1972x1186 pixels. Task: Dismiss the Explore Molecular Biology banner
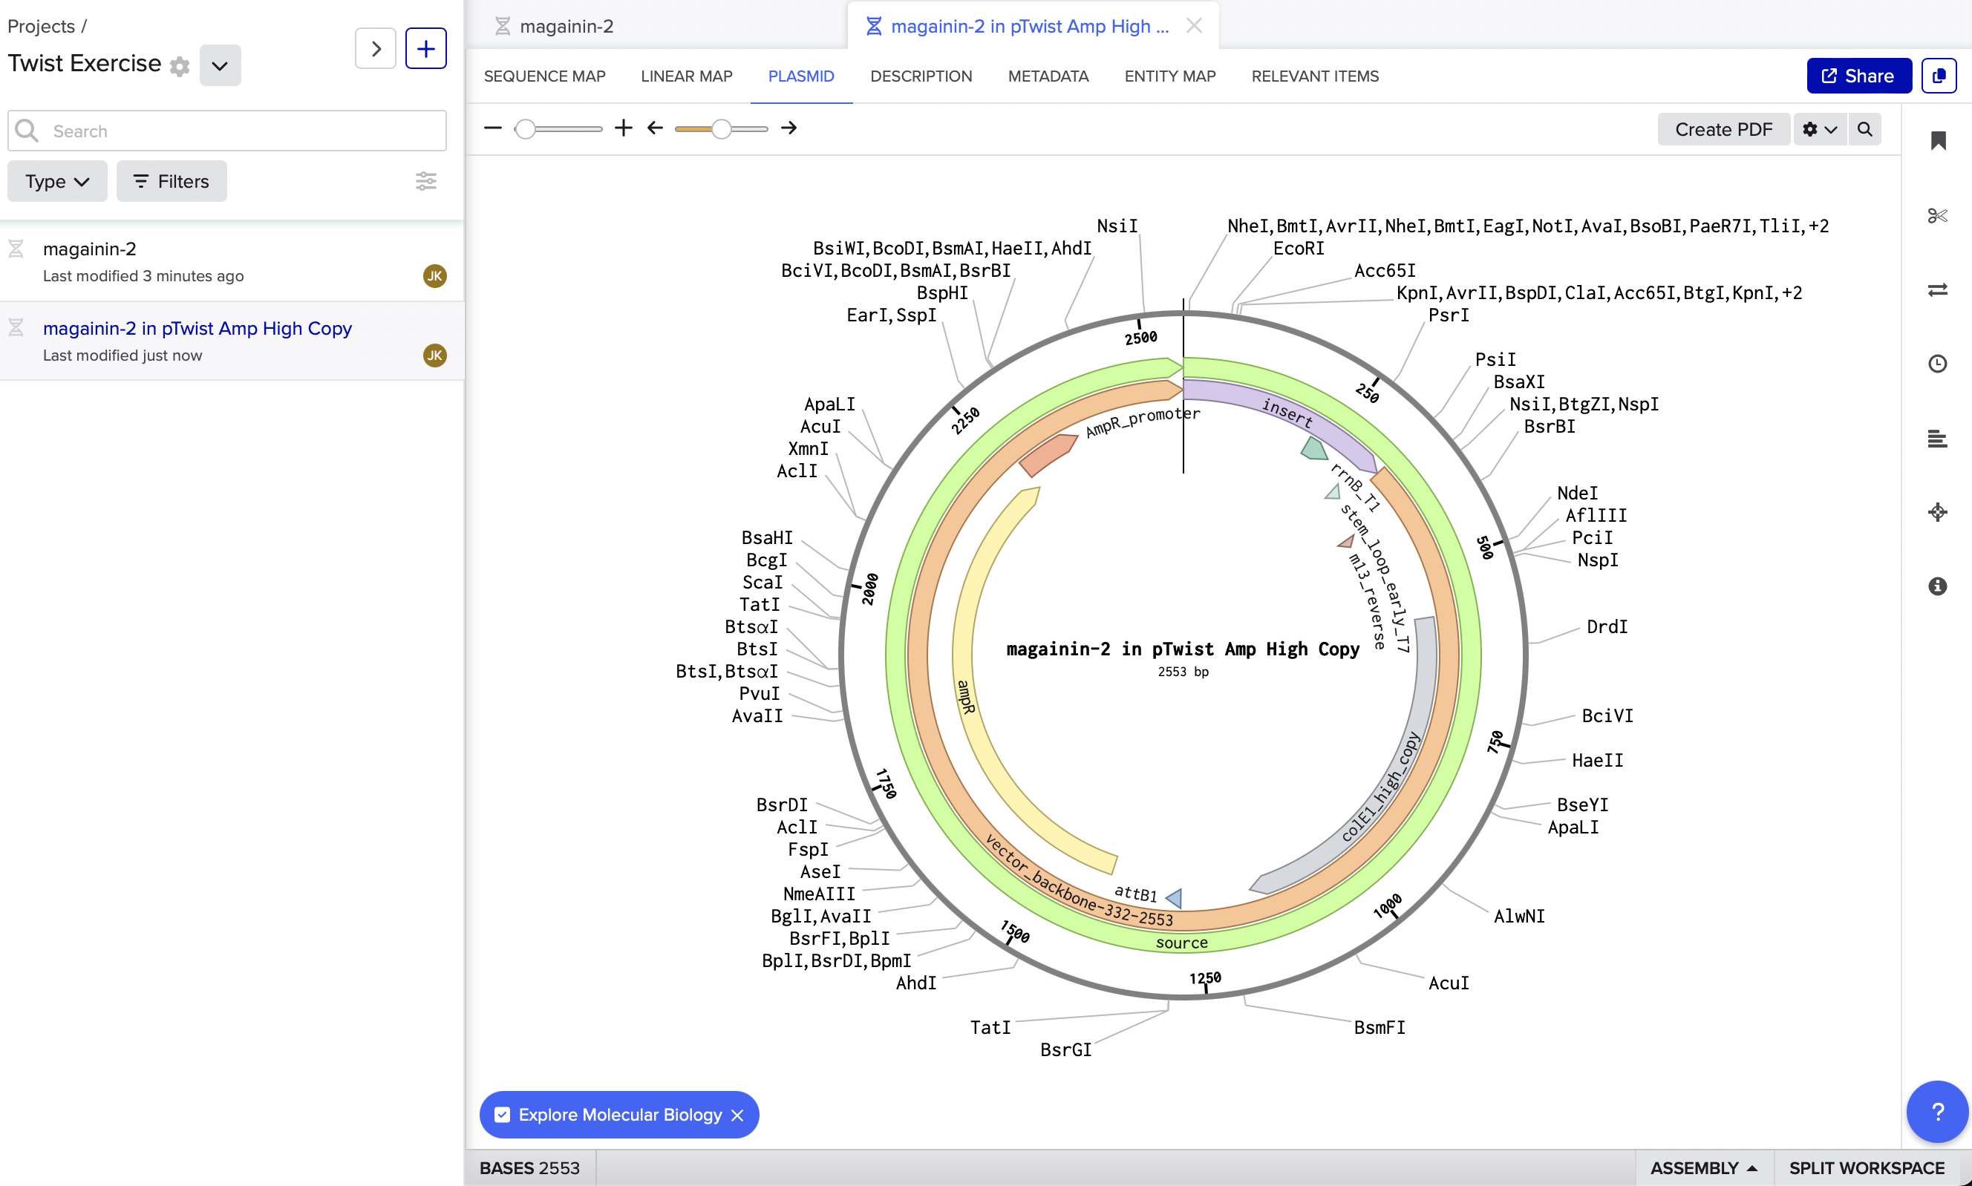coord(737,1115)
